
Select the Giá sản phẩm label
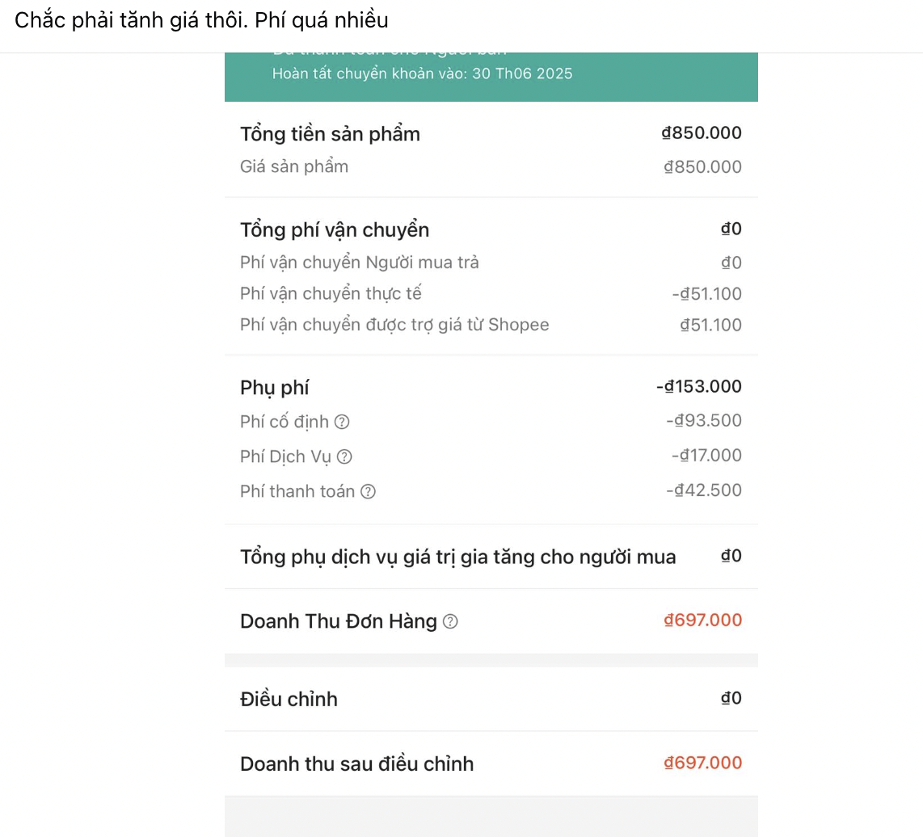coord(294,166)
